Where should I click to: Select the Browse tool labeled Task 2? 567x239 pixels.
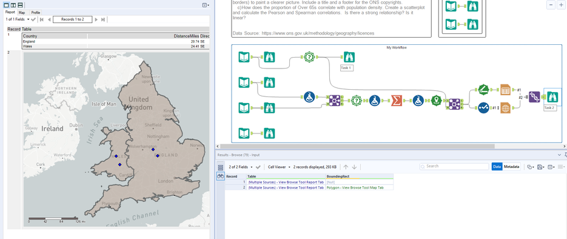pos(552,97)
